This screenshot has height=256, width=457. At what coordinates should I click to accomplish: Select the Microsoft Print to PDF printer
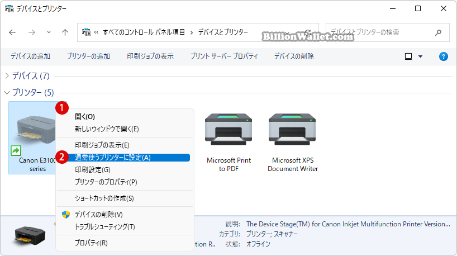point(229,143)
